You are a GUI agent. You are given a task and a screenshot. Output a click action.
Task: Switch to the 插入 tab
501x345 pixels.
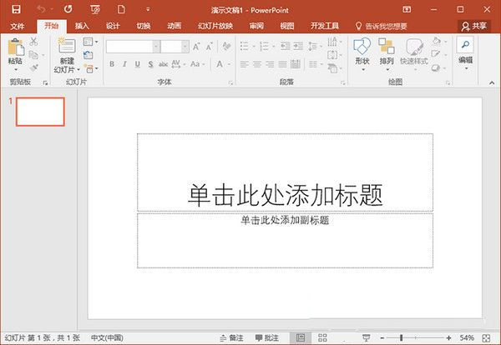82,26
